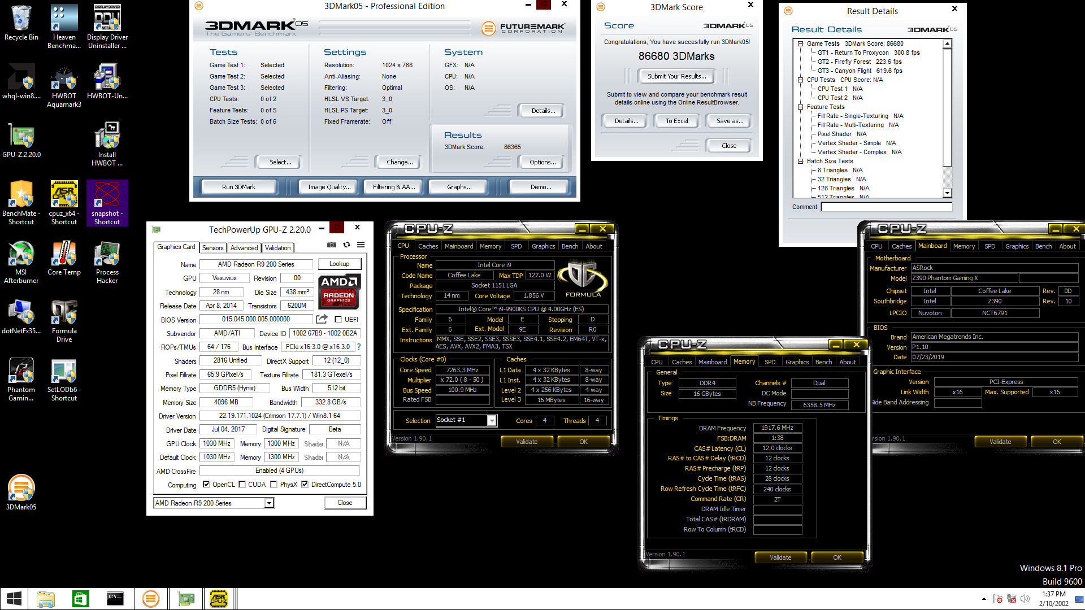
Task: Click Validate in the CPU-Z memory window
Action: tap(780, 557)
